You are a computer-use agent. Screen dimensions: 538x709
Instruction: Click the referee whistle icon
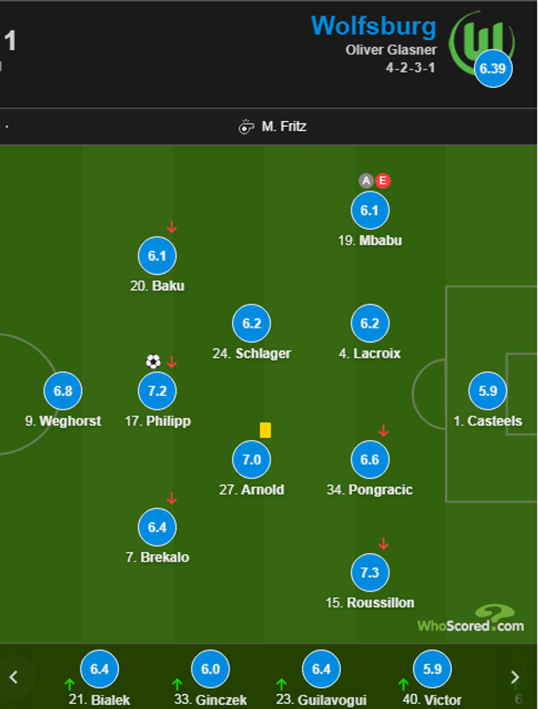[246, 127]
